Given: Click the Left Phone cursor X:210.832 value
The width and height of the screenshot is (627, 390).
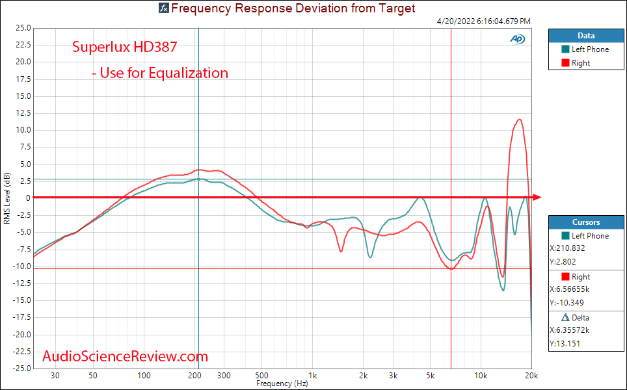Looking at the screenshot, I should pos(567,248).
